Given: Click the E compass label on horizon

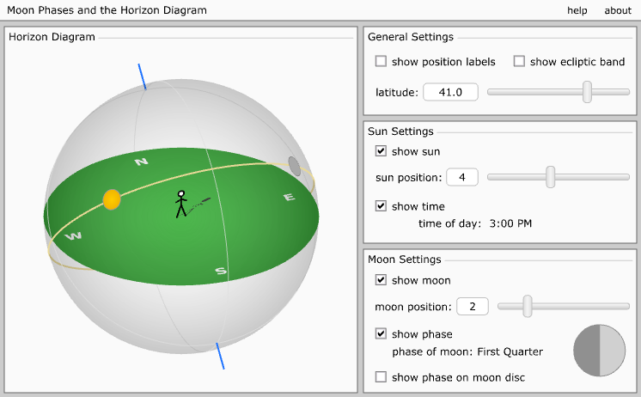Looking at the screenshot, I should [x=289, y=198].
